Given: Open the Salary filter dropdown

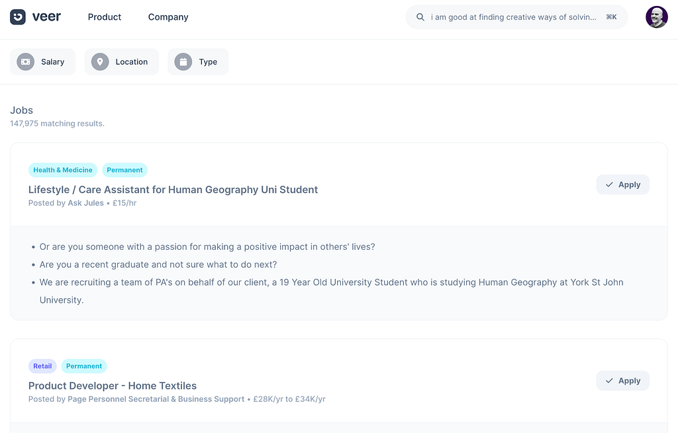Looking at the screenshot, I should pos(43,61).
